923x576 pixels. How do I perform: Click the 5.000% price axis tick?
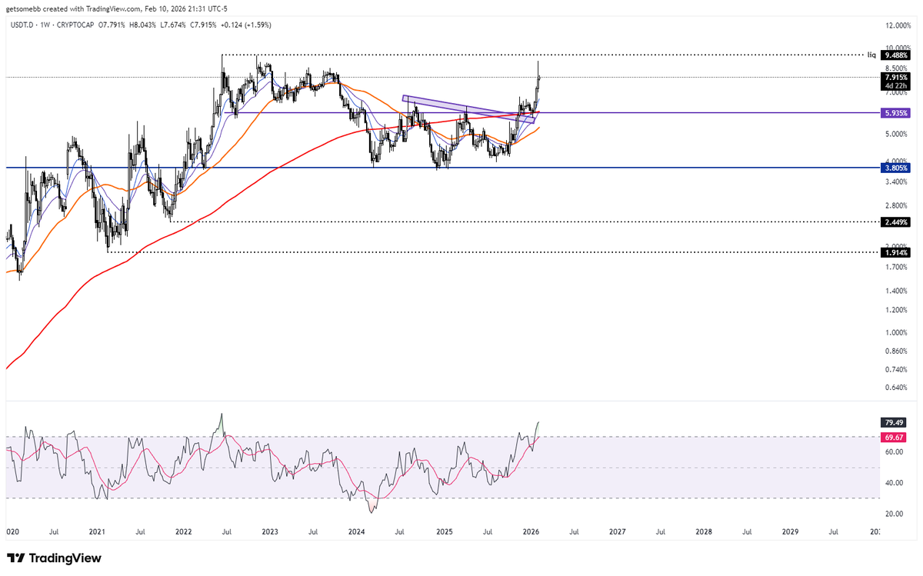click(x=898, y=134)
